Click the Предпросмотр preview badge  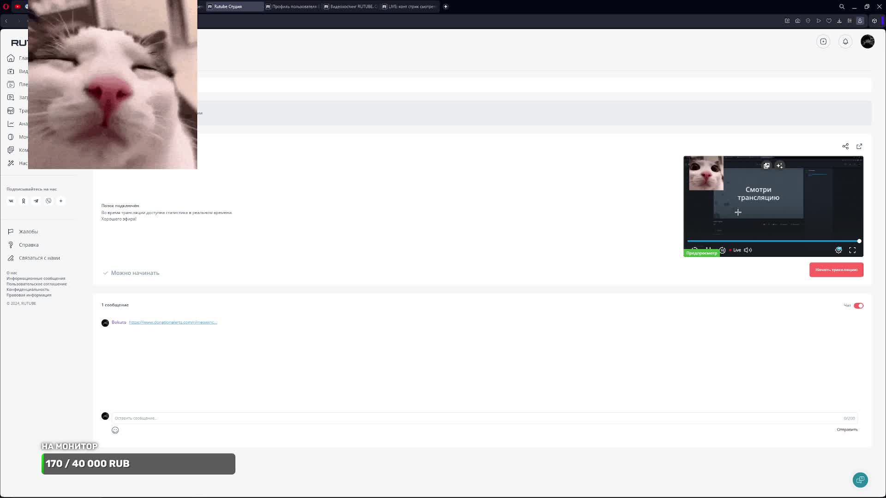701,253
